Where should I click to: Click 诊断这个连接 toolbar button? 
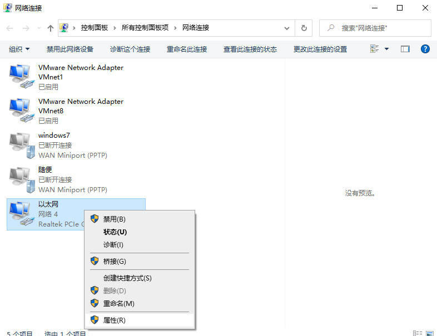(130, 49)
